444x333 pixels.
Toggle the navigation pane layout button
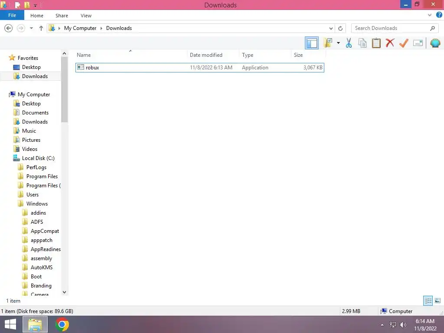[311, 43]
